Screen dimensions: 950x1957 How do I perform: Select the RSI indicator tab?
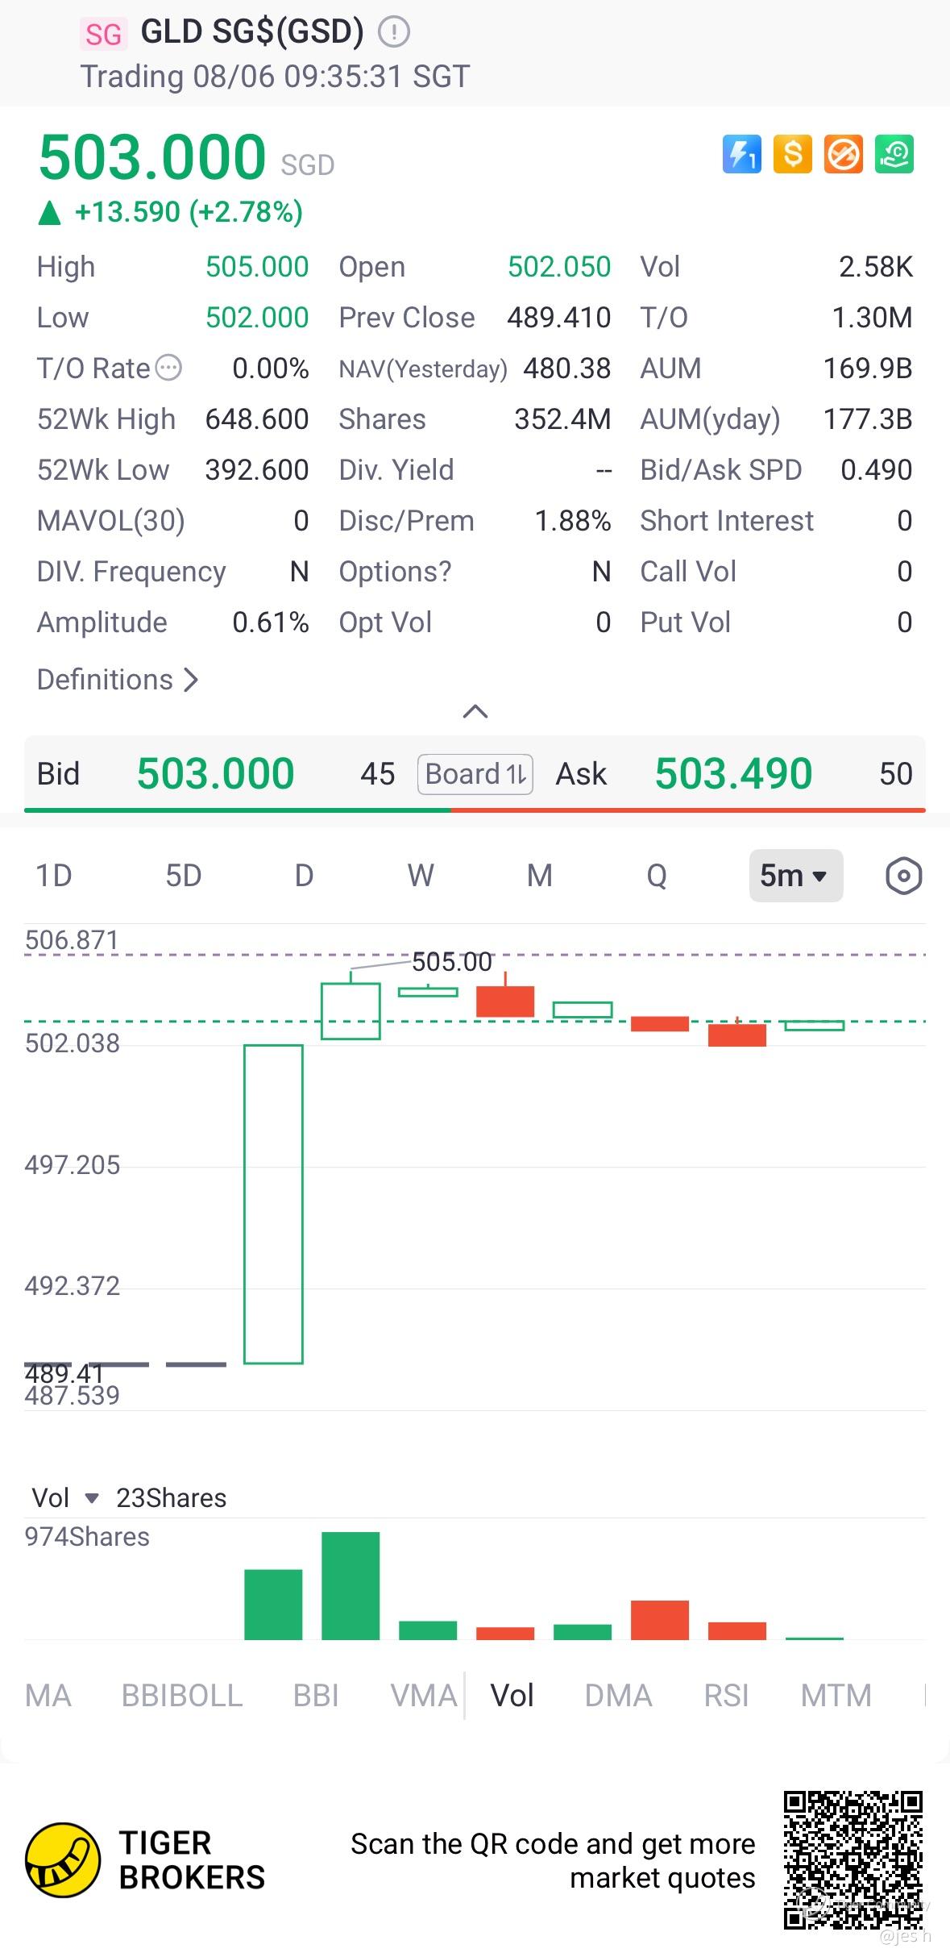click(726, 1696)
